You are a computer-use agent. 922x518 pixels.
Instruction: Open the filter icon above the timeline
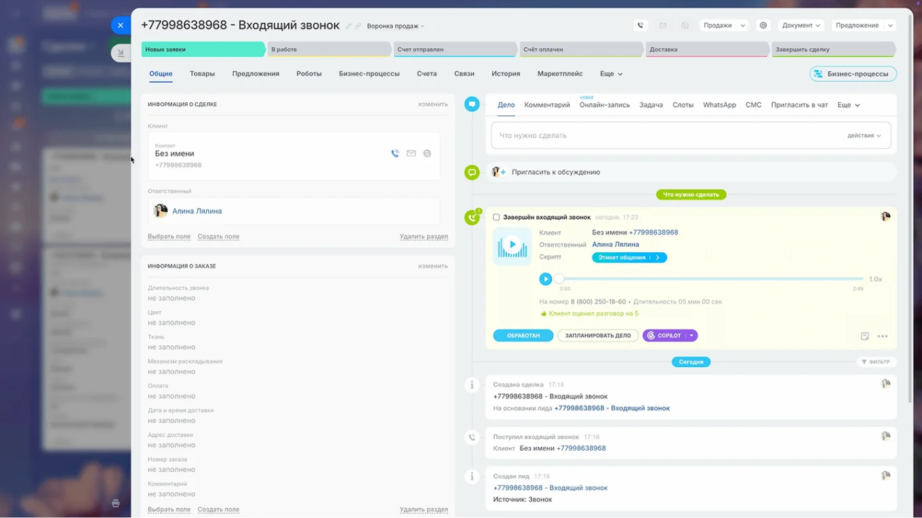[x=876, y=361]
